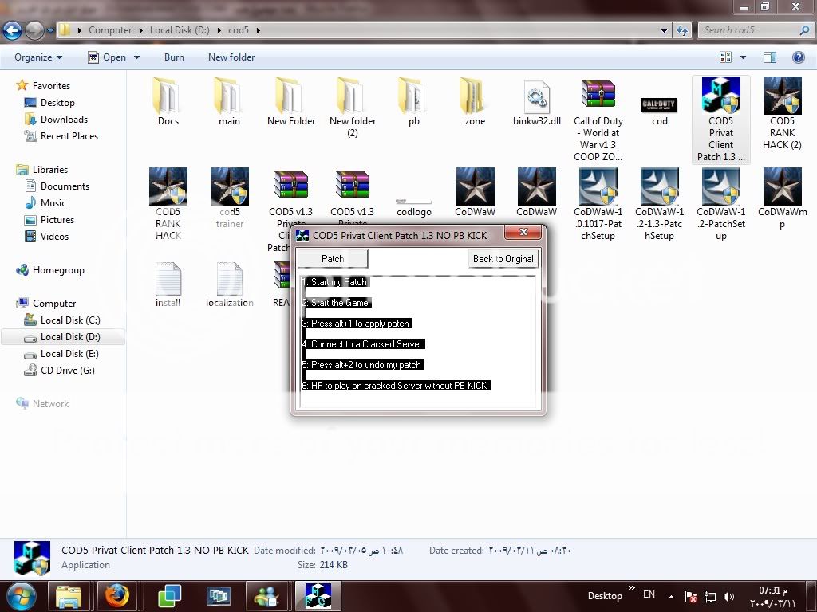
Task: Open Explorer help button
Action: 798,57
